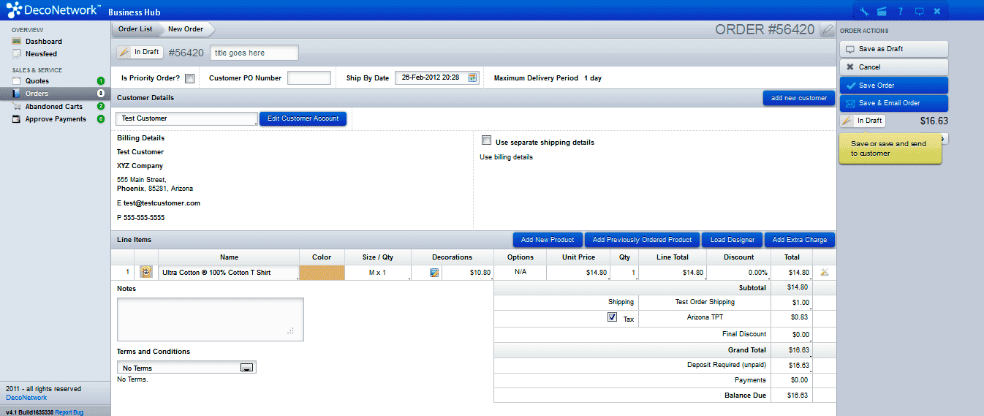Expand the Terms and Conditions dropdown
984x416 pixels.
[247, 368]
